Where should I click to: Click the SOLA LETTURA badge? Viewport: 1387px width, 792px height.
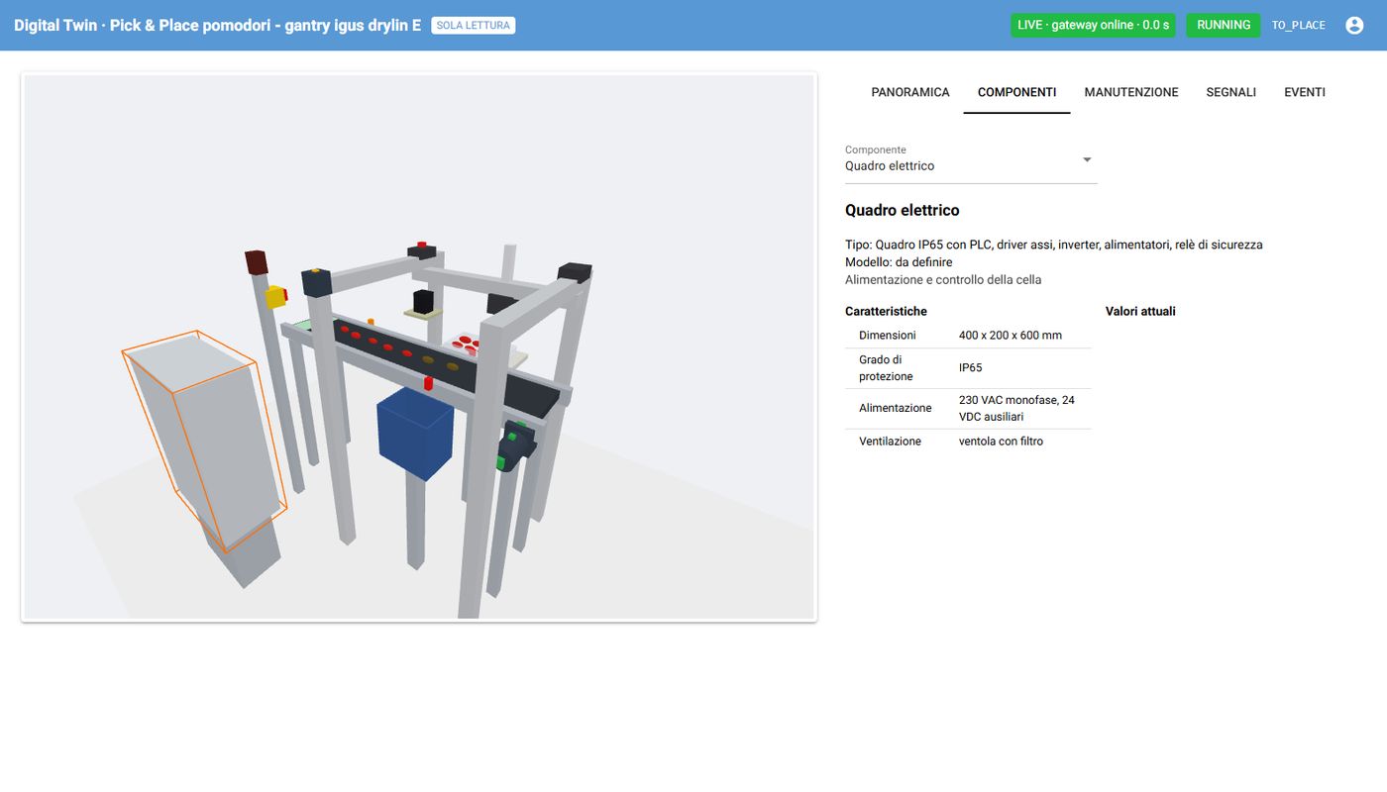click(474, 25)
